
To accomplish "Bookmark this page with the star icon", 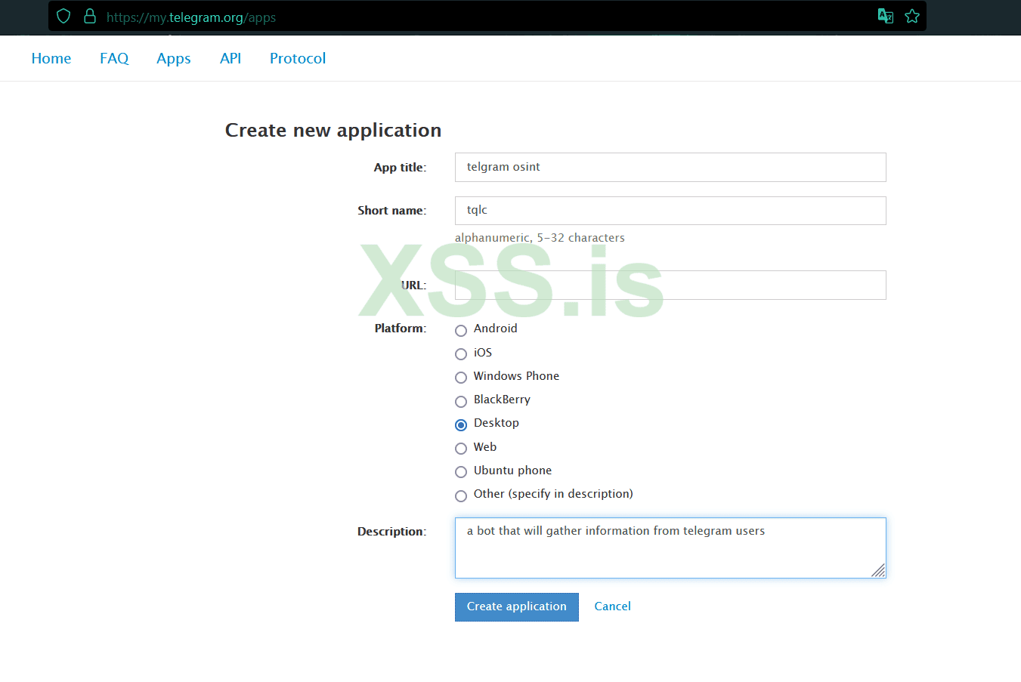I will [912, 16].
